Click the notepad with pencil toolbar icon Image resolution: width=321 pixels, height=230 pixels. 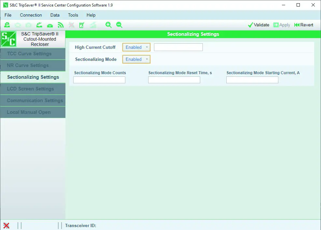[82, 25]
